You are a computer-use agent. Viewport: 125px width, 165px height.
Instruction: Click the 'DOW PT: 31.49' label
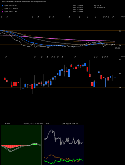point(10,11)
